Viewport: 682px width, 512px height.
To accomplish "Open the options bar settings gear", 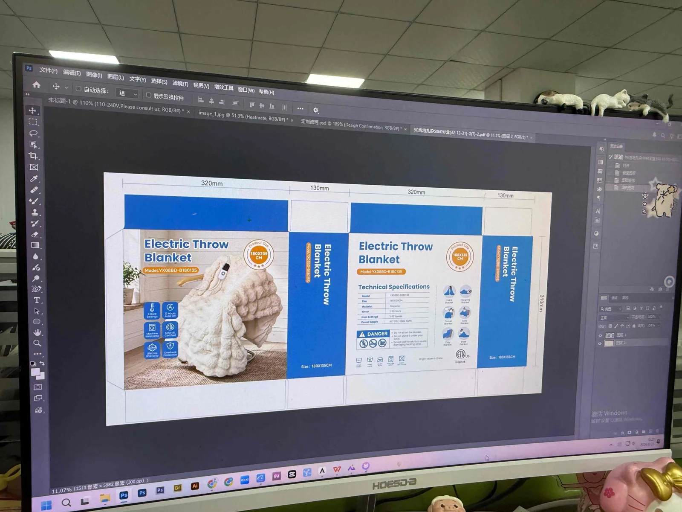I will click(x=316, y=110).
